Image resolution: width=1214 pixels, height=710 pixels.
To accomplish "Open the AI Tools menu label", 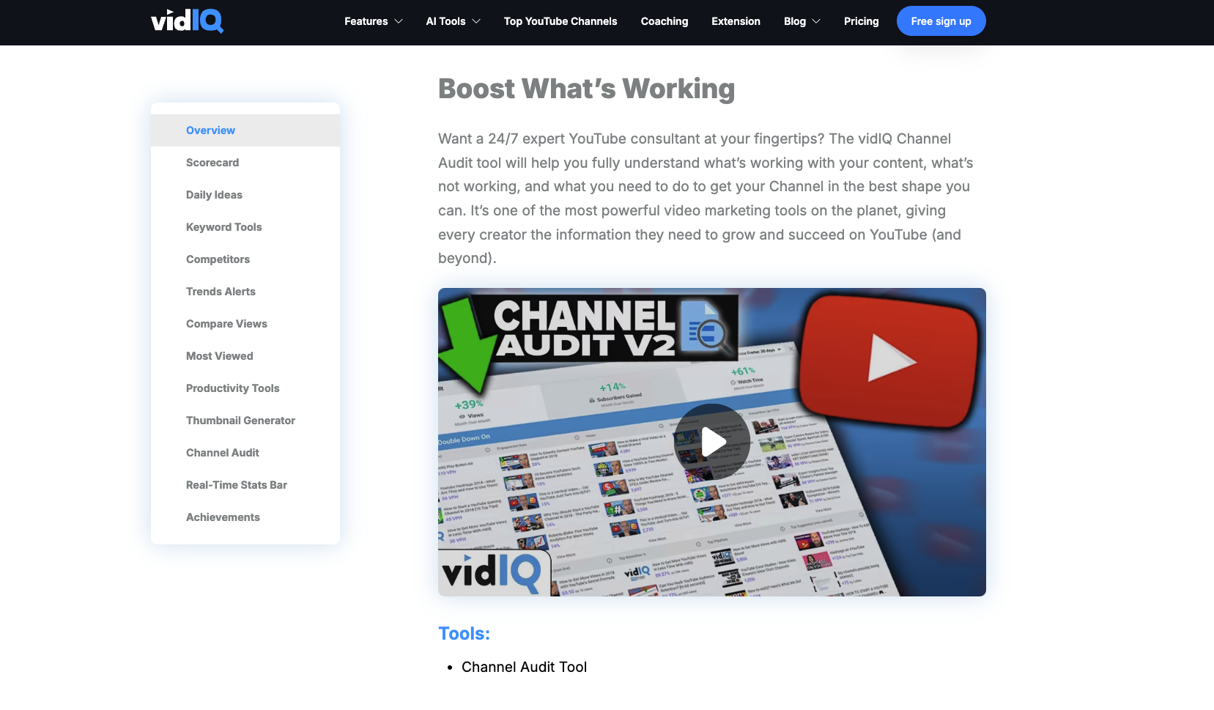I will tap(445, 21).
